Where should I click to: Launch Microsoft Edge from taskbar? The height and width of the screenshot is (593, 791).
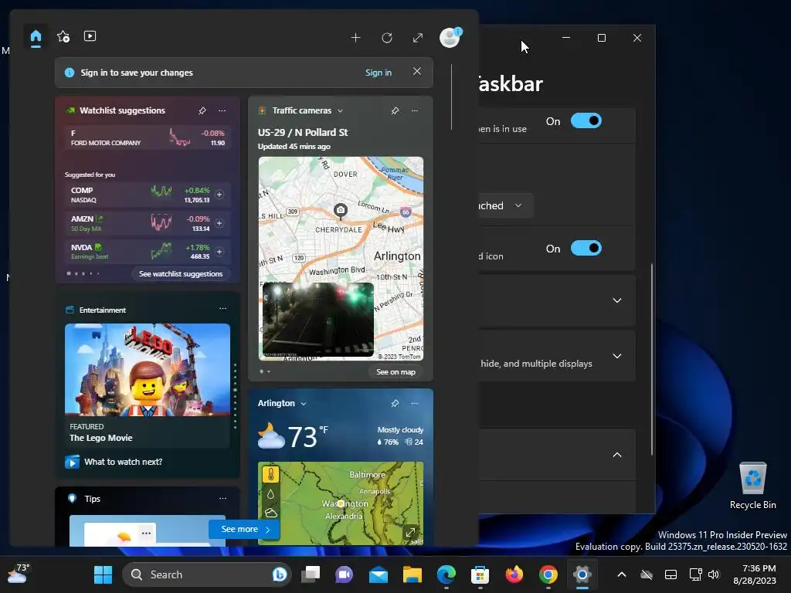[446, 574]
